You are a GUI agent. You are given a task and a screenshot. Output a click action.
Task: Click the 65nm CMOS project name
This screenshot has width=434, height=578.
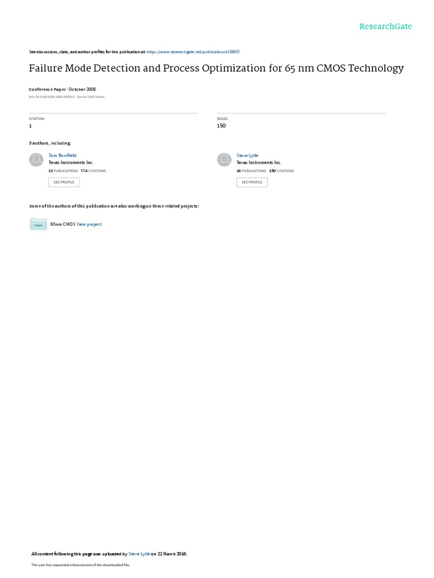tap(63, 224)
